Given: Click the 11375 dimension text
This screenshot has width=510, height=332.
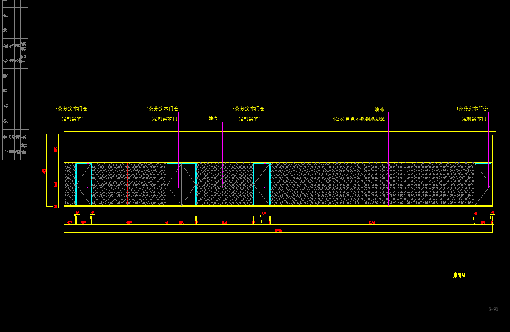Looking at the screenshot, I should click(x=372, y=223).
